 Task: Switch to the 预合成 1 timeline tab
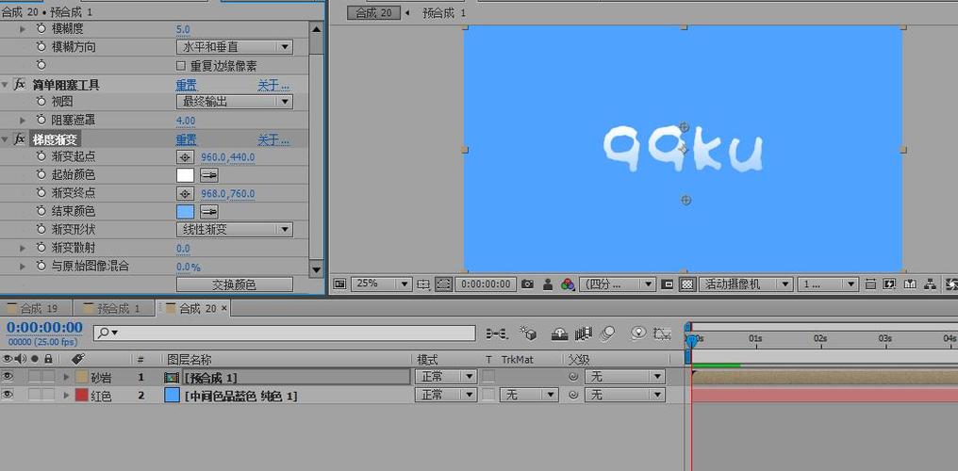pos(114,309)
